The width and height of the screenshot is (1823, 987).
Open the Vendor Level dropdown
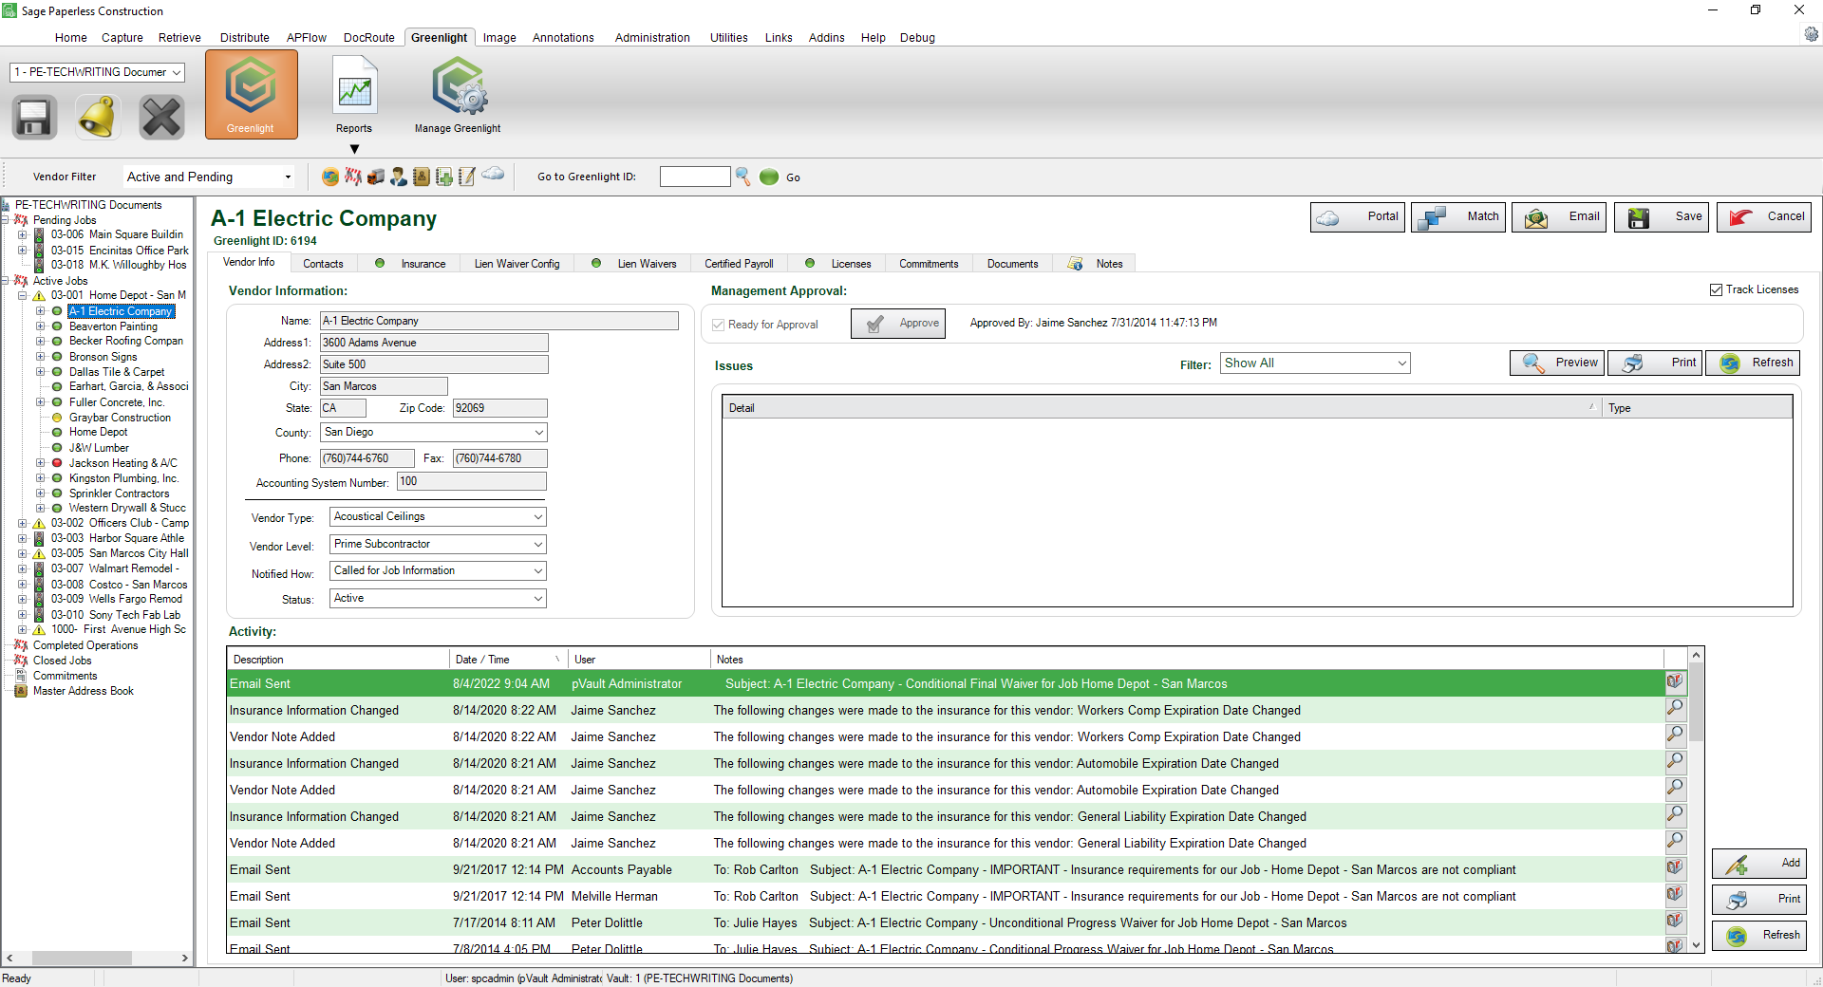tap(438, 545)
